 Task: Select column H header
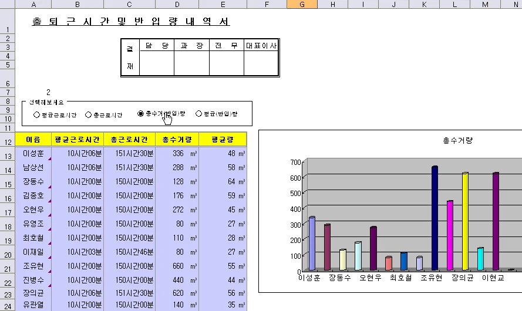pos(332,4)
